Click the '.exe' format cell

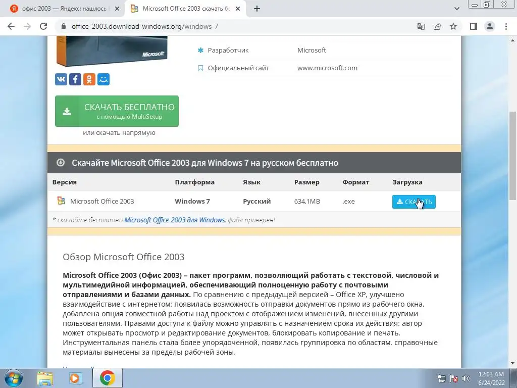click(x=348, y=201)
